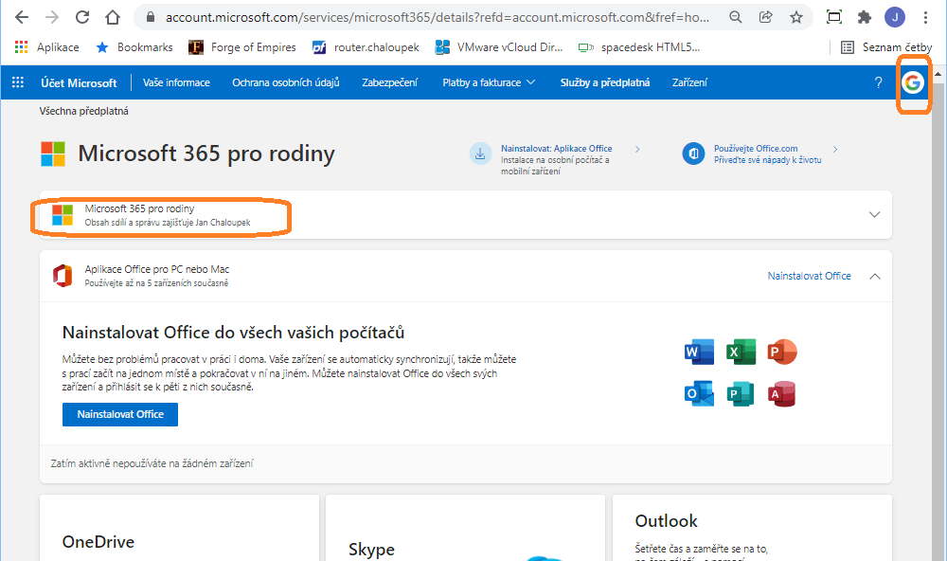Open the Zabezpečení tab
The width and height of the screenshot is (947, 561).
pos(389,82)
